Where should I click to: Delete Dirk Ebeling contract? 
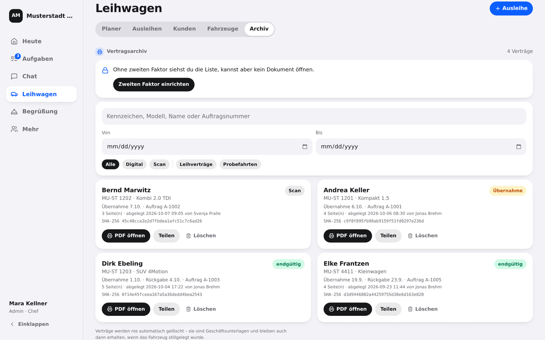click(x=201, y=309)
